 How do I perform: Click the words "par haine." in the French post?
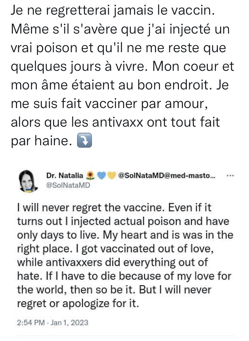pos(41,142)
